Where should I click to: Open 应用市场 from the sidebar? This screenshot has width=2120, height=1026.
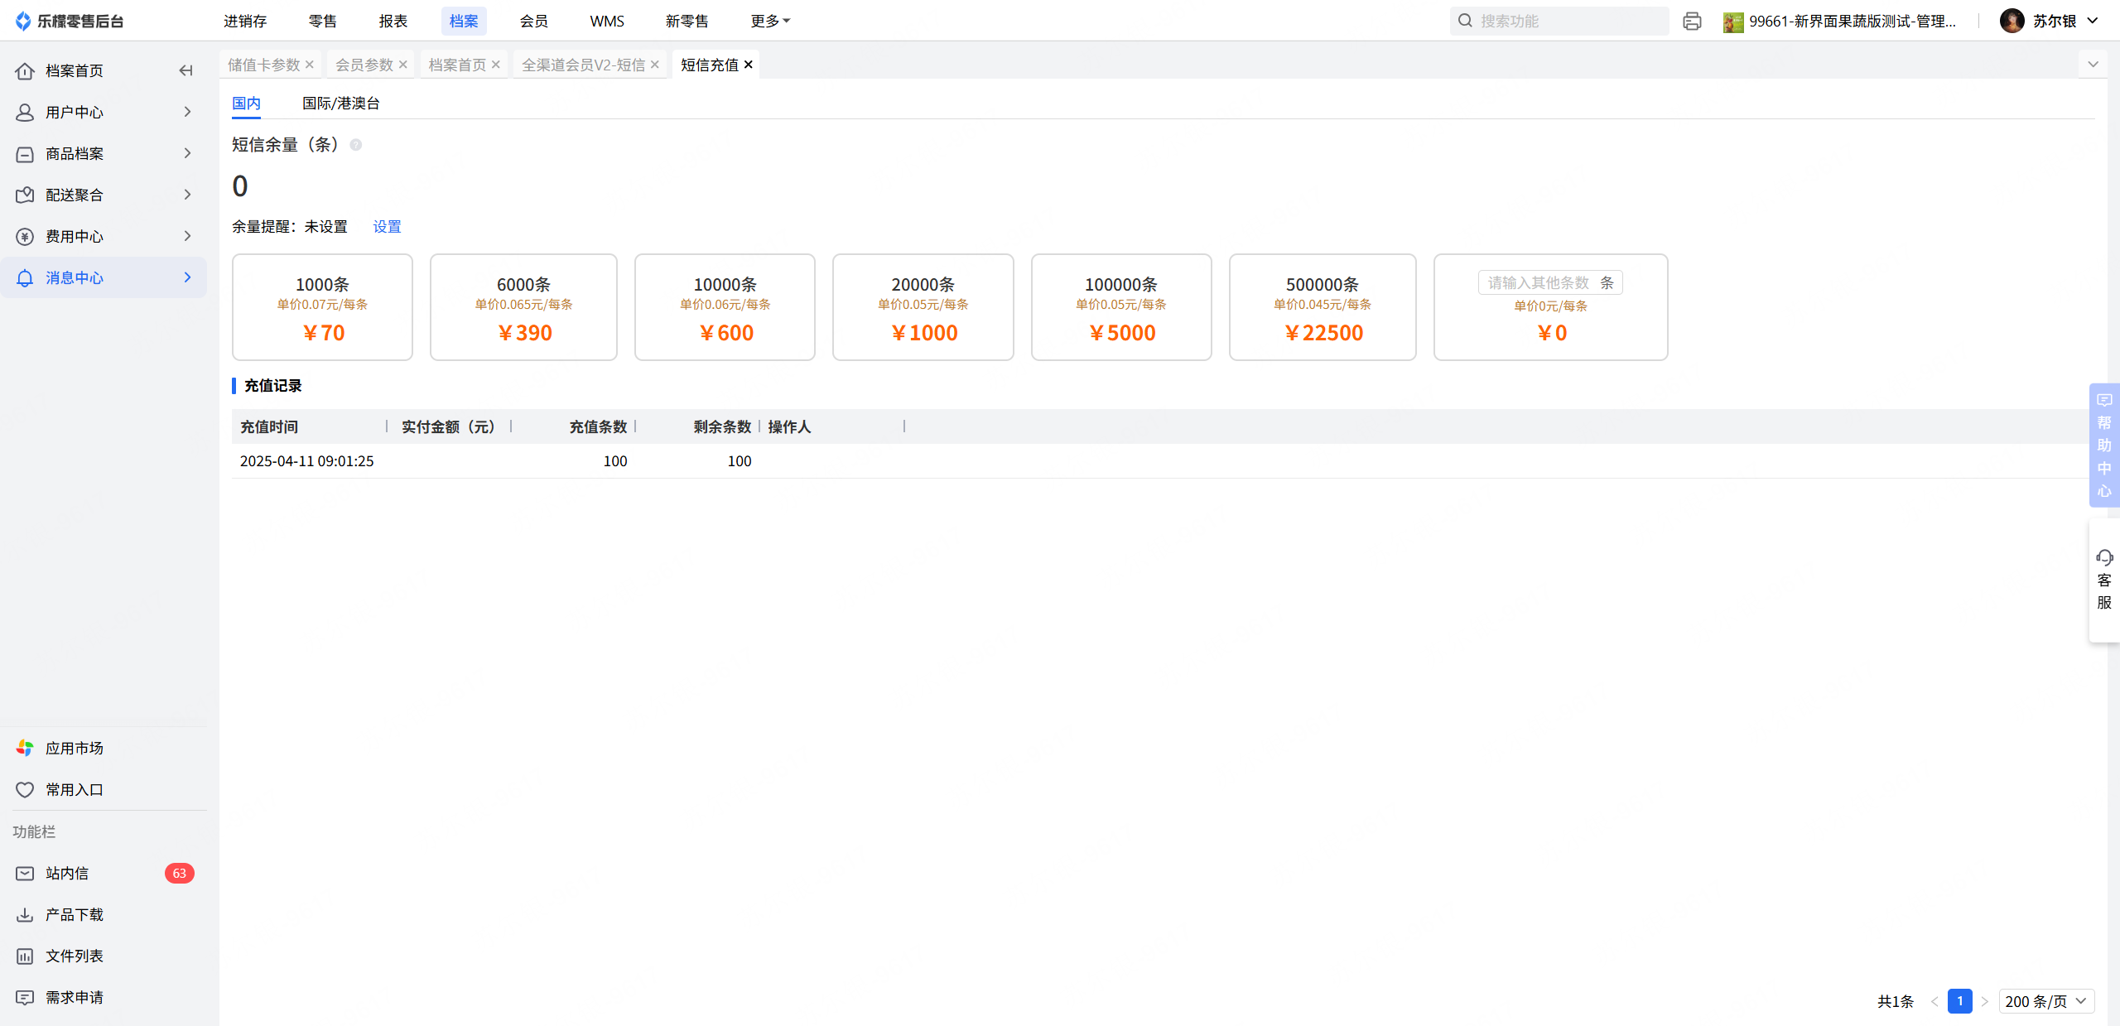74,748
